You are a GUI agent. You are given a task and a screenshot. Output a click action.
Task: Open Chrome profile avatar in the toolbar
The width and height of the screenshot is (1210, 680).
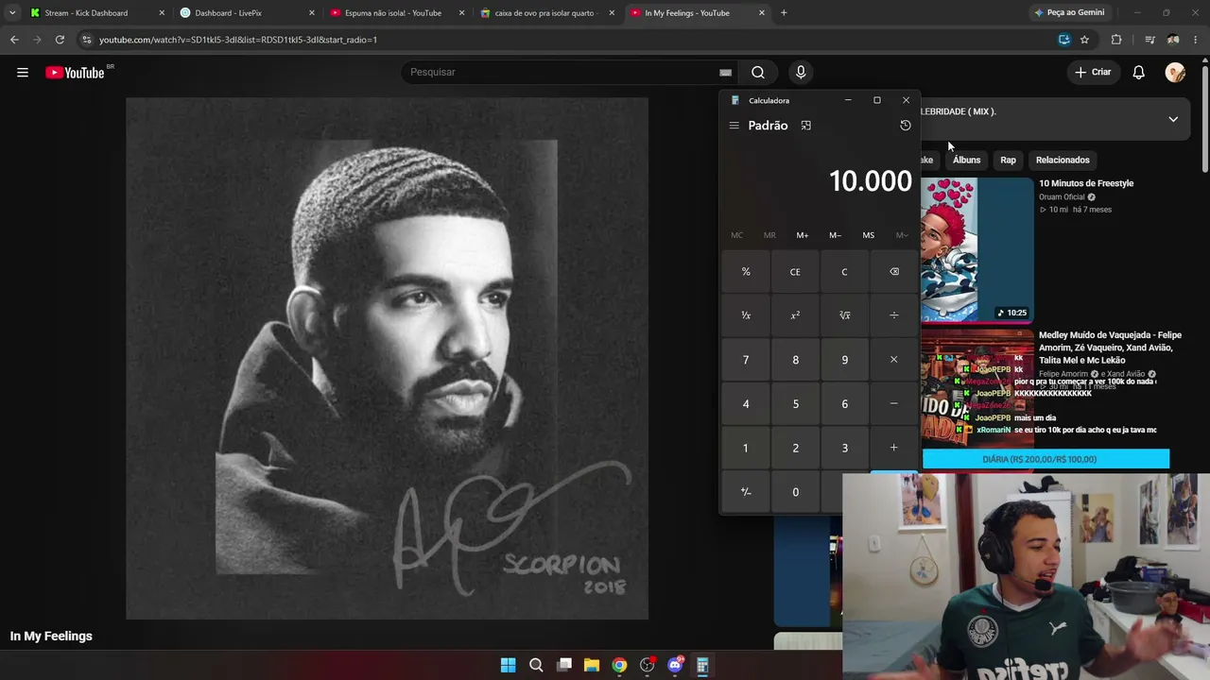[1173, 40]
